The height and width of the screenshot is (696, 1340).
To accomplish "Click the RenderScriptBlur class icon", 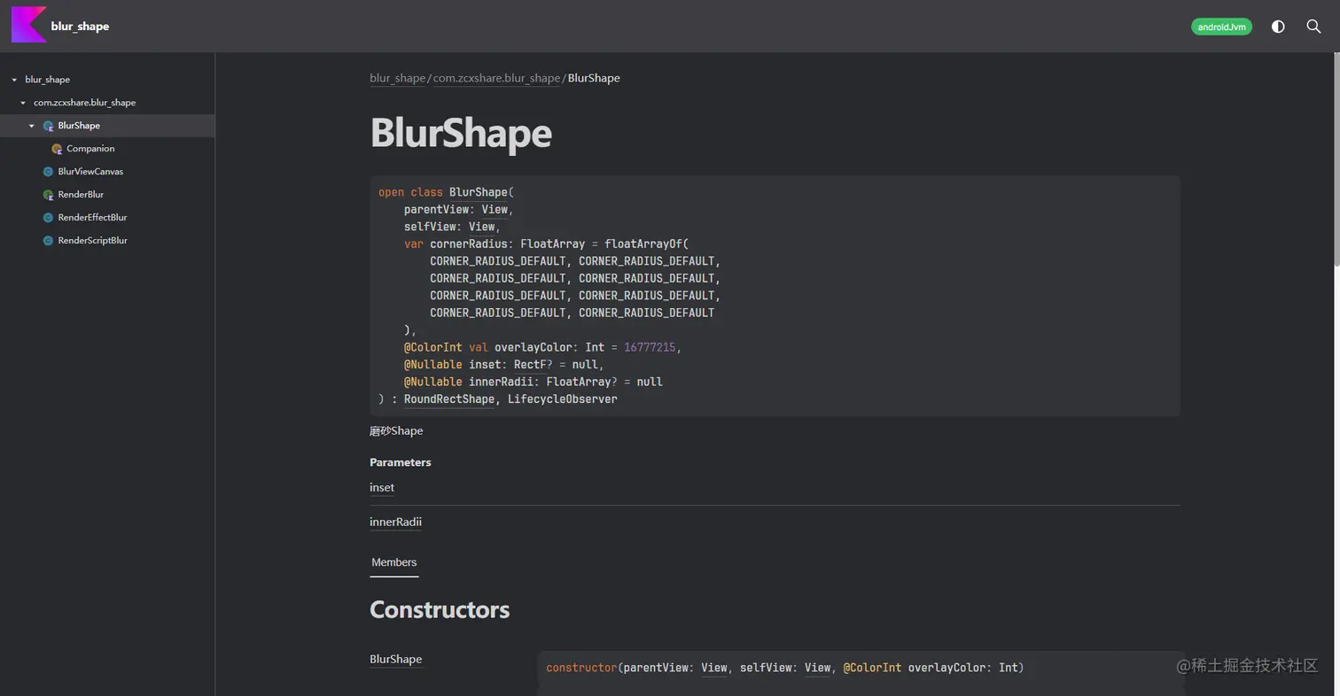I will pyautogui.click(x=46, y=240).
